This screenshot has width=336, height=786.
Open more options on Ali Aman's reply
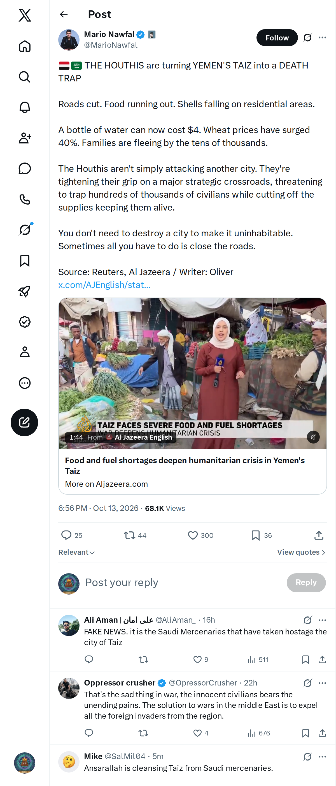322,620
